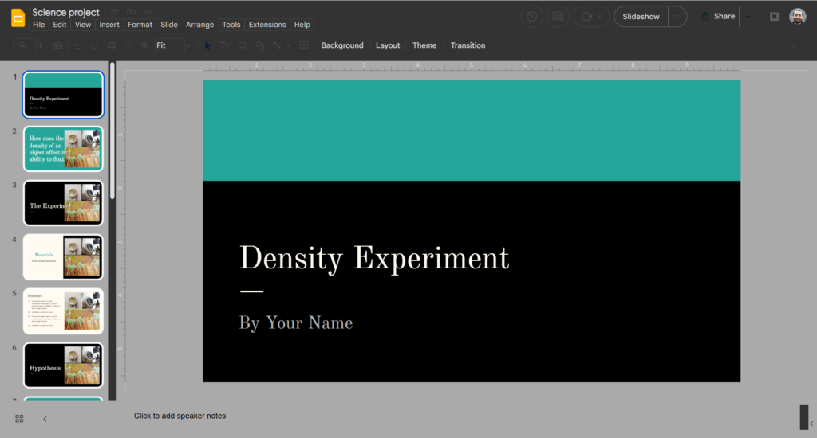
Task: Open the Fit zoom level dropdown
Action: click(x=169, y=45)
